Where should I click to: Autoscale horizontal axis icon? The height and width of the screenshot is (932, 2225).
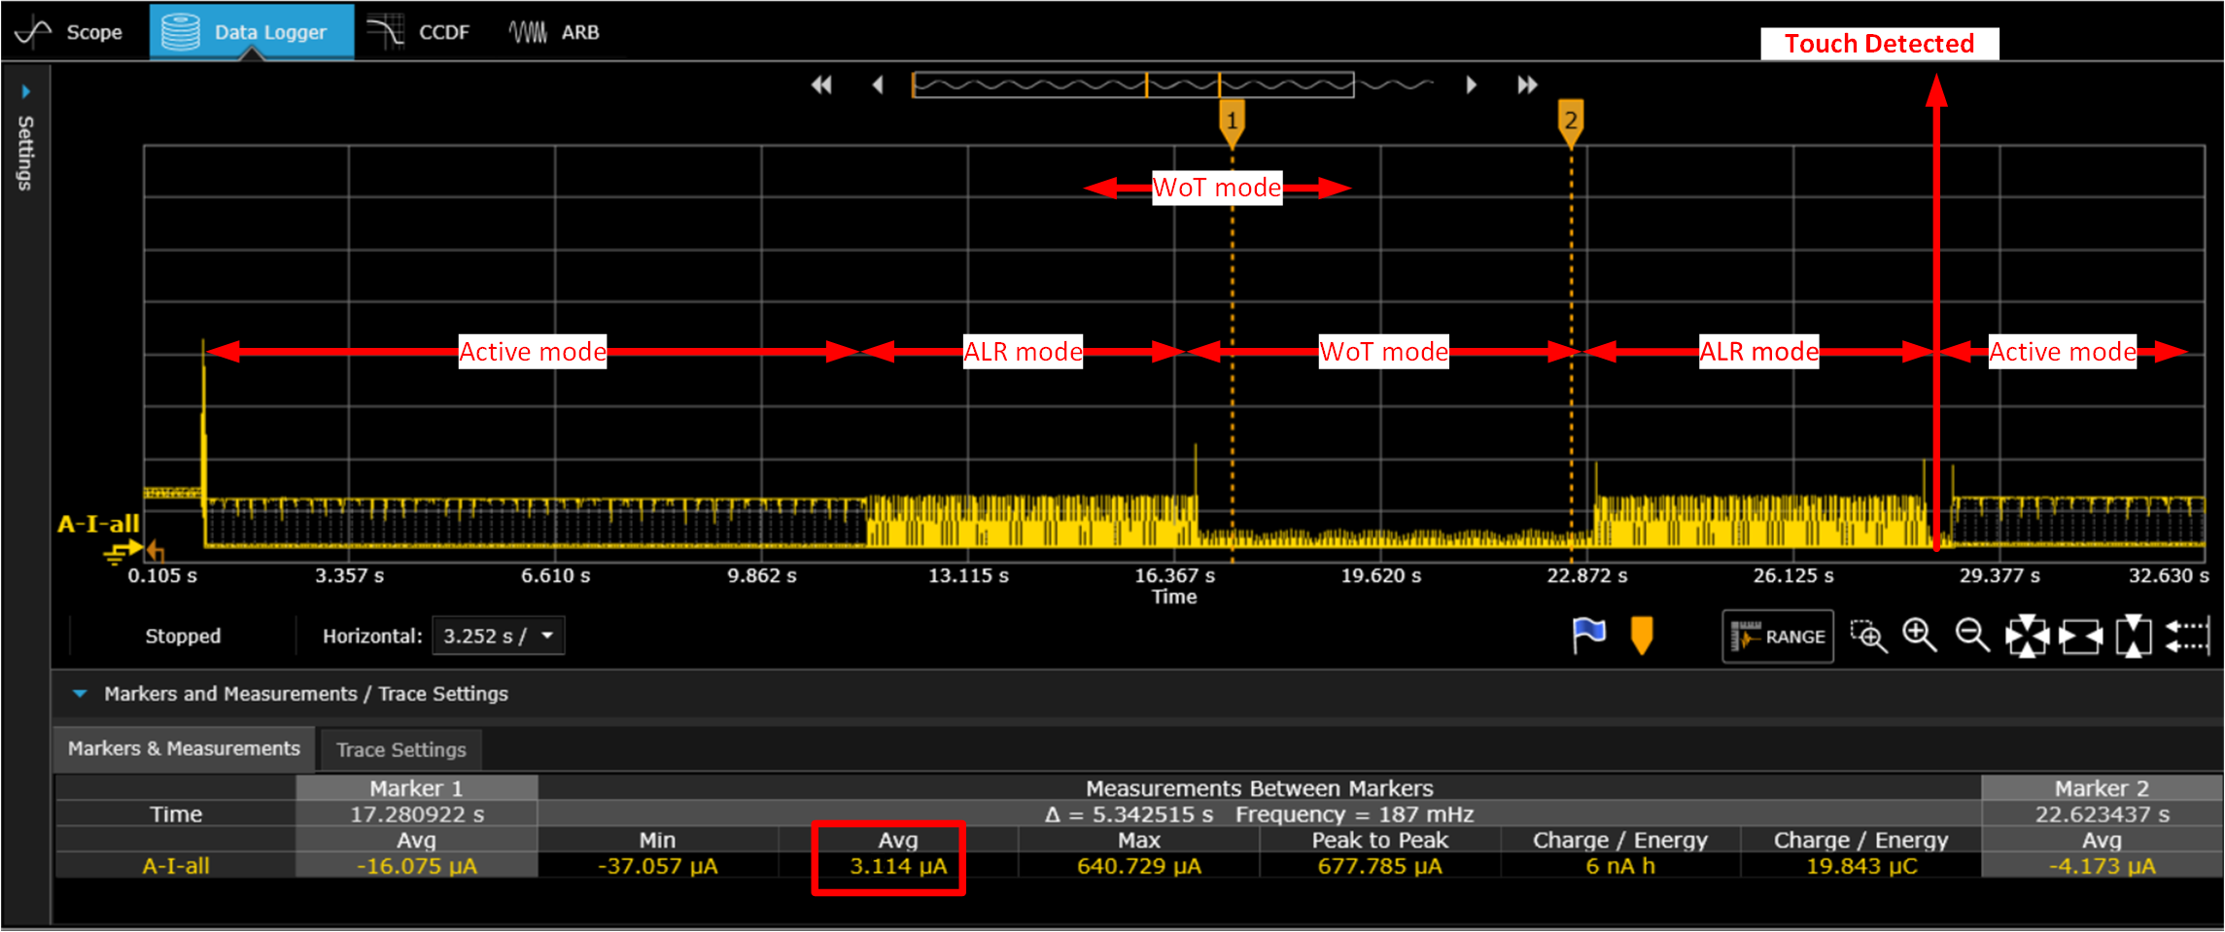click(x=2081, y=638)
